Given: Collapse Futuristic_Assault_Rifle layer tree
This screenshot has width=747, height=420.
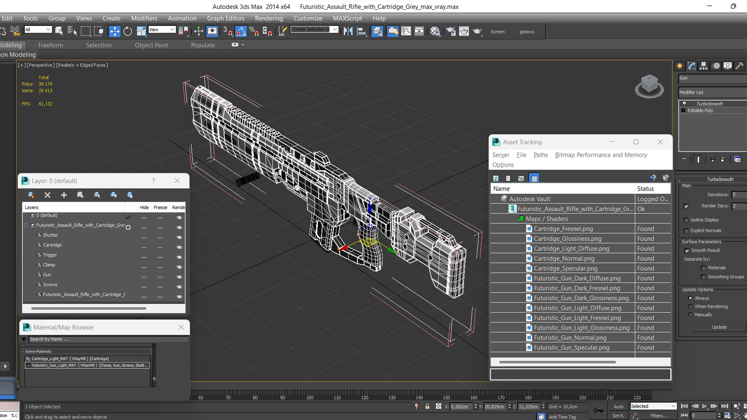Looking at the screenshot, I should [26, 226].
